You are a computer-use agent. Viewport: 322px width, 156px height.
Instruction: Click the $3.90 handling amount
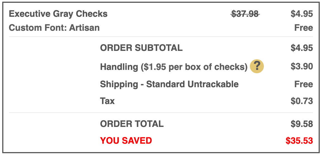click(302, 67)
